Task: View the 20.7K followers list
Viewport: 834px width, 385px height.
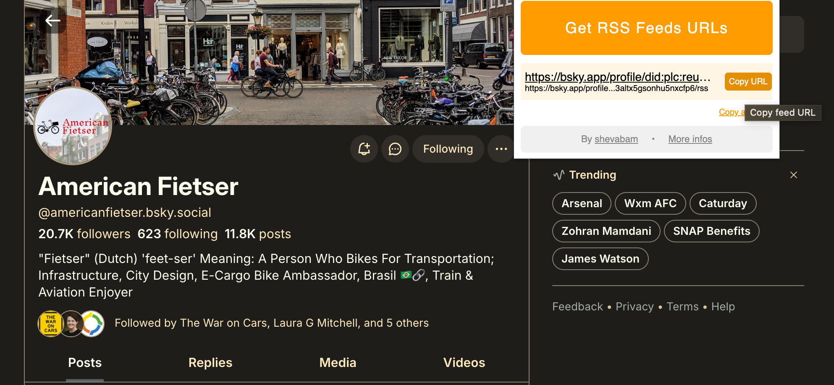Action: click(84, 234)
